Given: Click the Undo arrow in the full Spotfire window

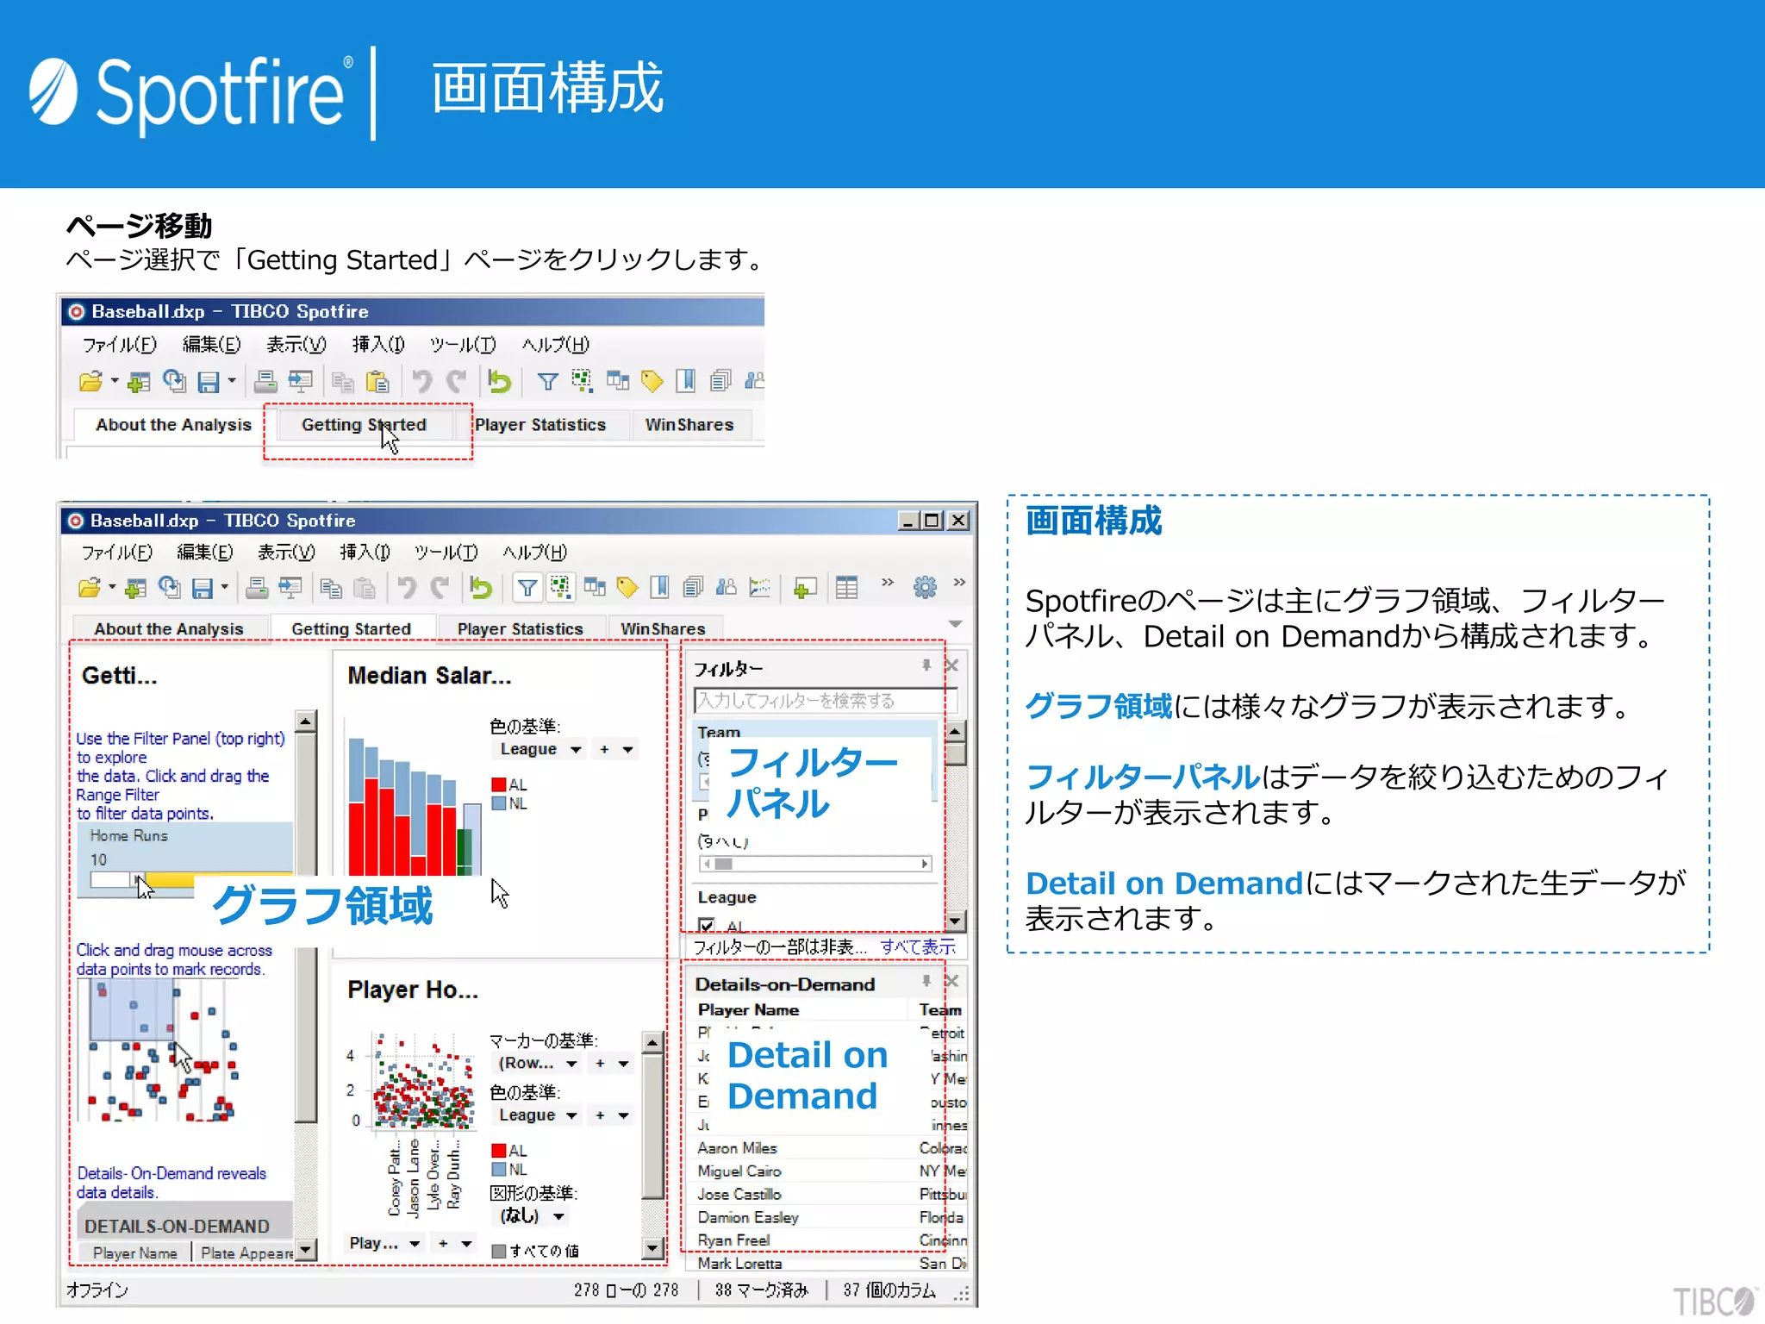Looking at the screenshot, I should point(407,589).
